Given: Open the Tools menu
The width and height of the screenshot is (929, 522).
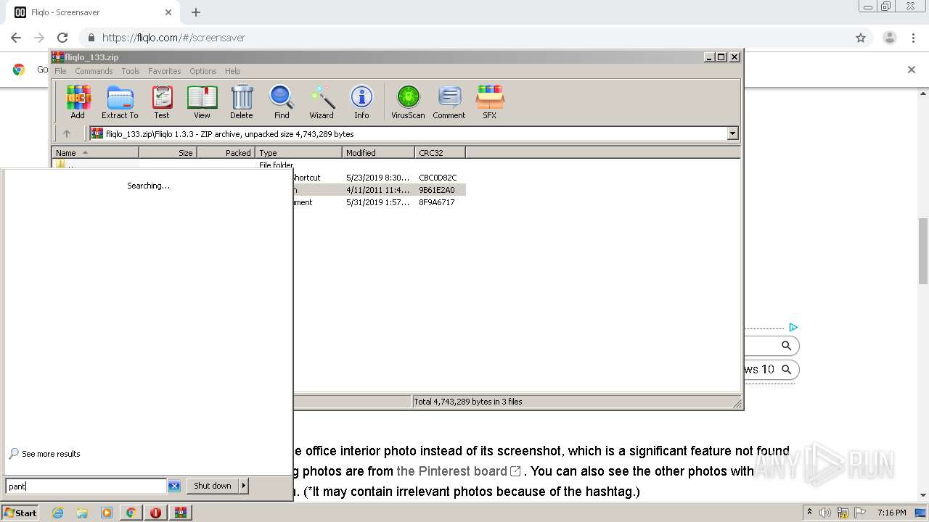Looking at the screenshot, I should [131, 71].
